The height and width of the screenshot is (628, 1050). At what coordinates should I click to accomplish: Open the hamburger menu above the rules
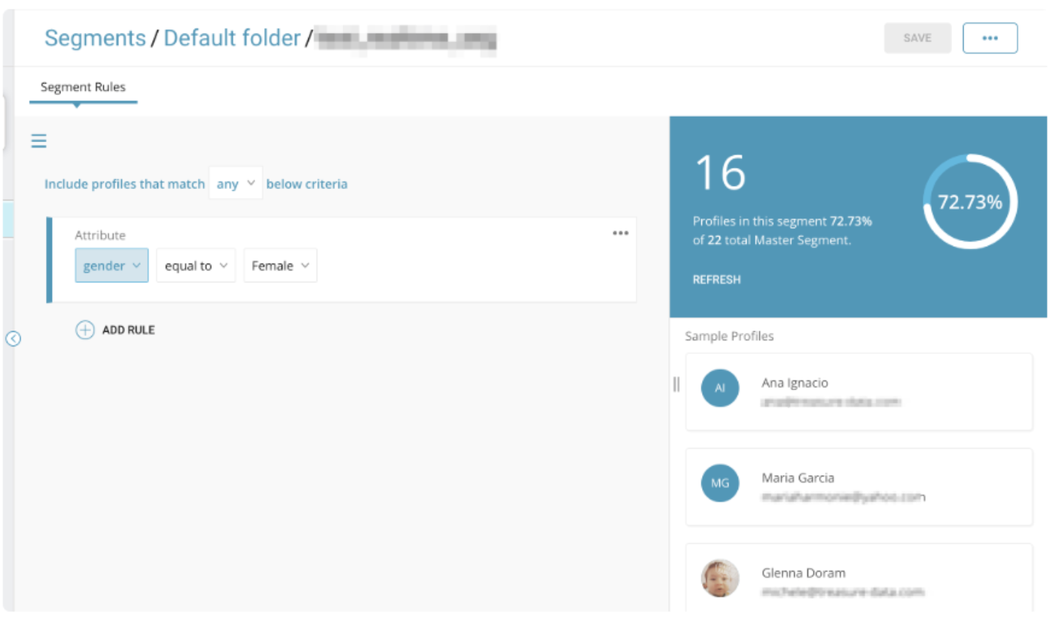tap(38, 141)
